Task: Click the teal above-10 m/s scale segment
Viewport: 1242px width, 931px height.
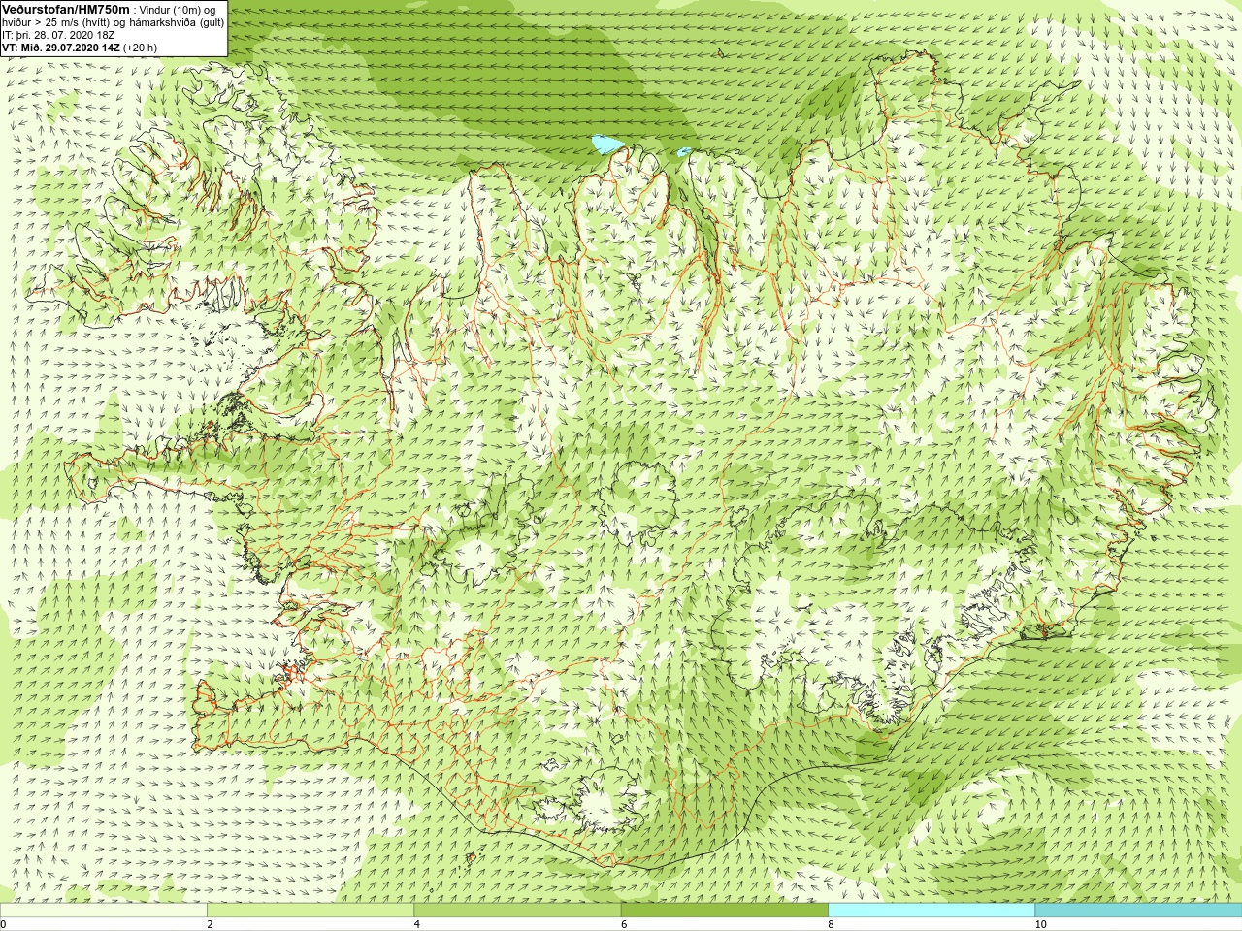Action: coord(1138,911)
